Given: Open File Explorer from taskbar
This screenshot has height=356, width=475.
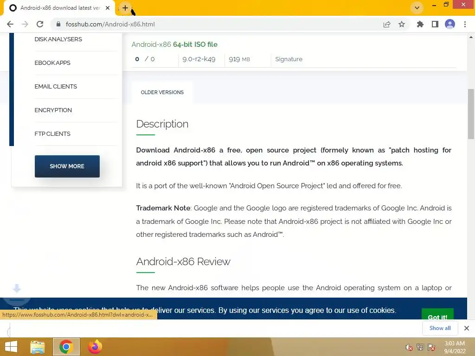Looking at the screenshot, I should [x=38, y=347].
